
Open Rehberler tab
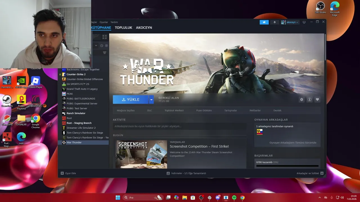point(255,111)
